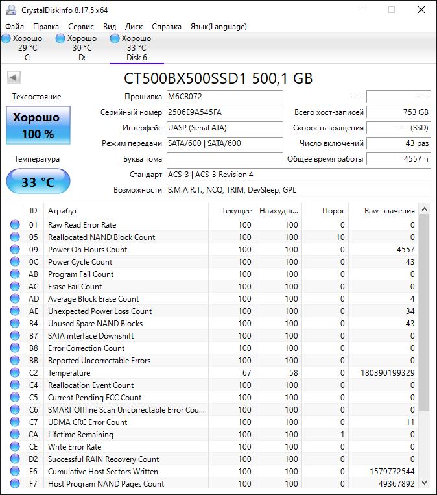Click the total working time value 4557 ч

[x=399, y=159]
